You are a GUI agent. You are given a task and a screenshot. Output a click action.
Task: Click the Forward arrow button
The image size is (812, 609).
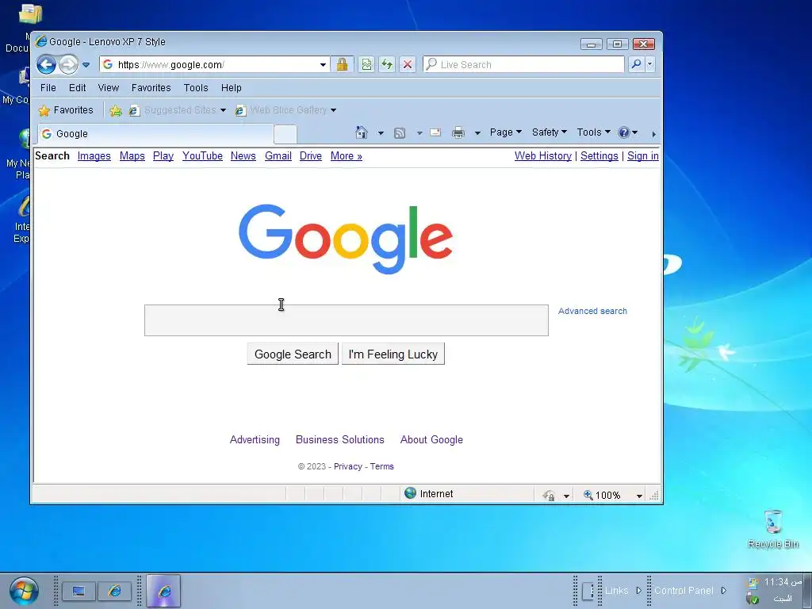[68, 65]
